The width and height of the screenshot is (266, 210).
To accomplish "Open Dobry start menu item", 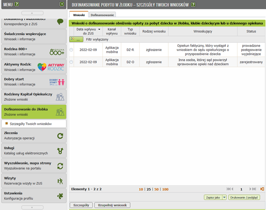I will pyautogui.click(x=34, y=81).
